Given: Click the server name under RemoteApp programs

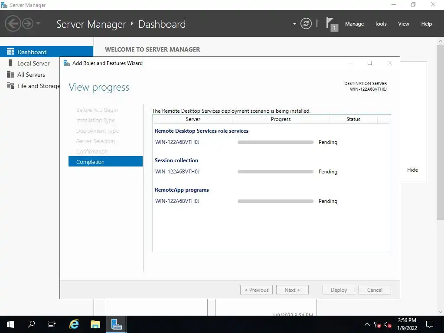Looking at the screenshot, I should coord(177,201).
